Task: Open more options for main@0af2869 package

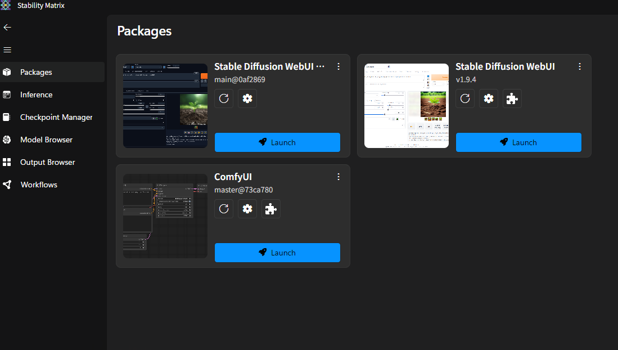Action: (338, 67)
